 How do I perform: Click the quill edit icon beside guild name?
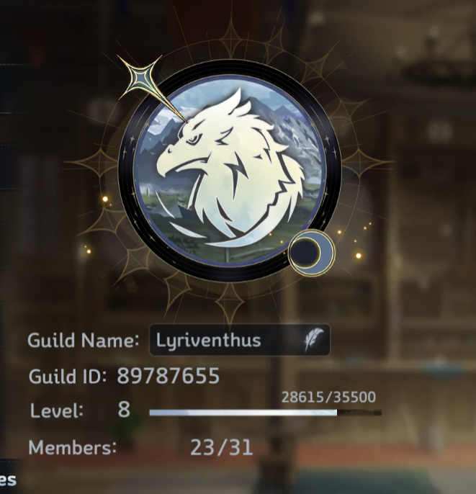pyautogui.click(x=314, y=340)
